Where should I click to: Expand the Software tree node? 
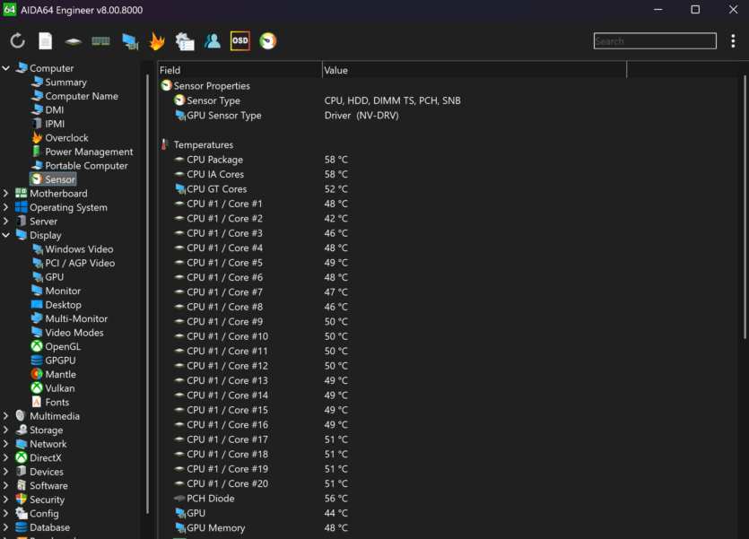(5, 485)
